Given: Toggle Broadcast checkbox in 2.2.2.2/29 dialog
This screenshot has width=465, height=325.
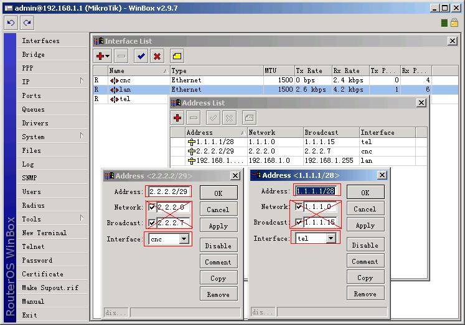Looking at the screenshot, I should (x=153, y=223).
